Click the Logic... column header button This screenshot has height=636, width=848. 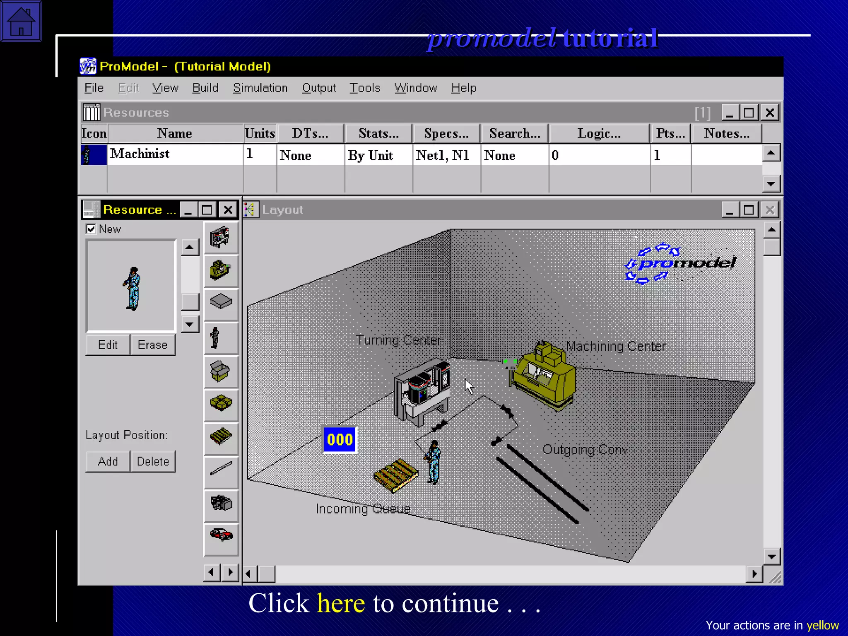point(599,133)
